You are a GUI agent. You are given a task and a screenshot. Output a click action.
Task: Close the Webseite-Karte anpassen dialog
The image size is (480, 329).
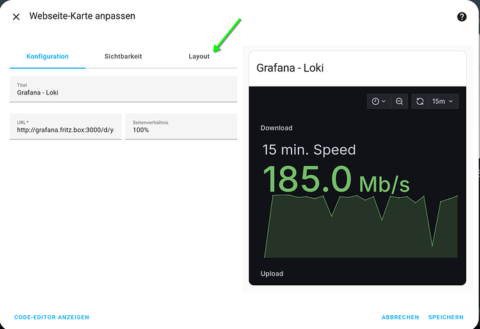16,17
